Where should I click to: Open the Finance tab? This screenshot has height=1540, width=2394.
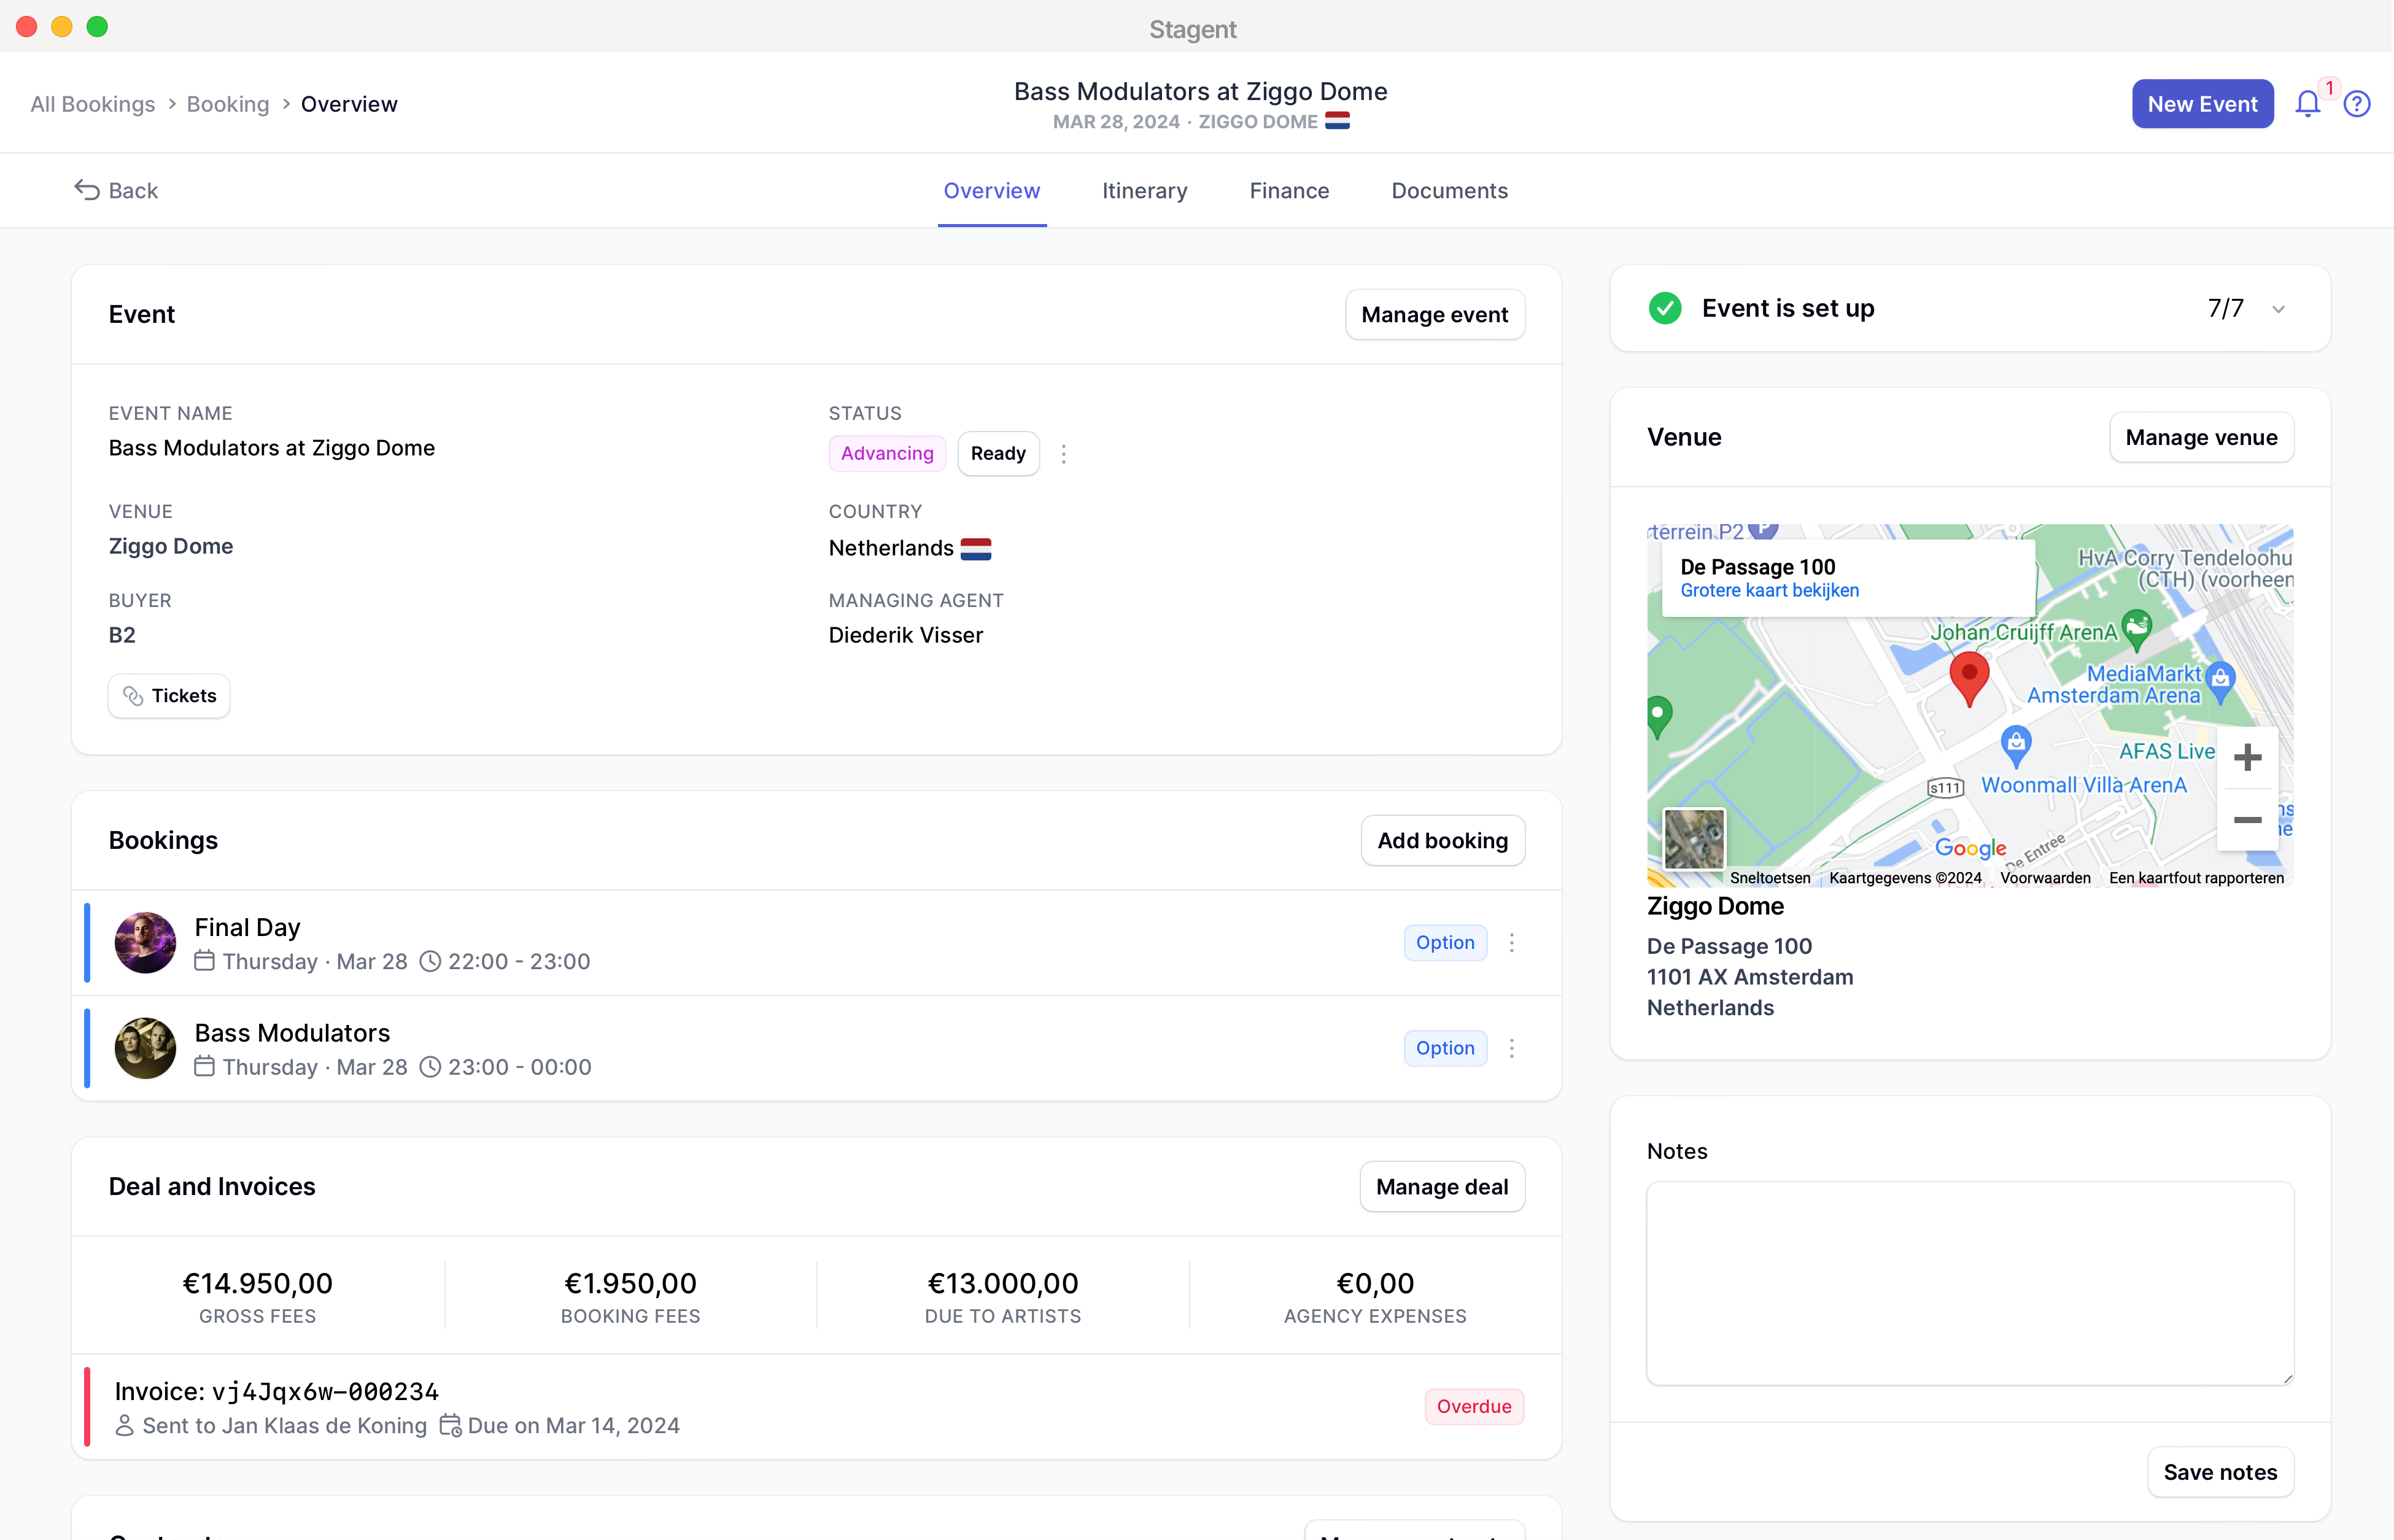click(1289, 190)
